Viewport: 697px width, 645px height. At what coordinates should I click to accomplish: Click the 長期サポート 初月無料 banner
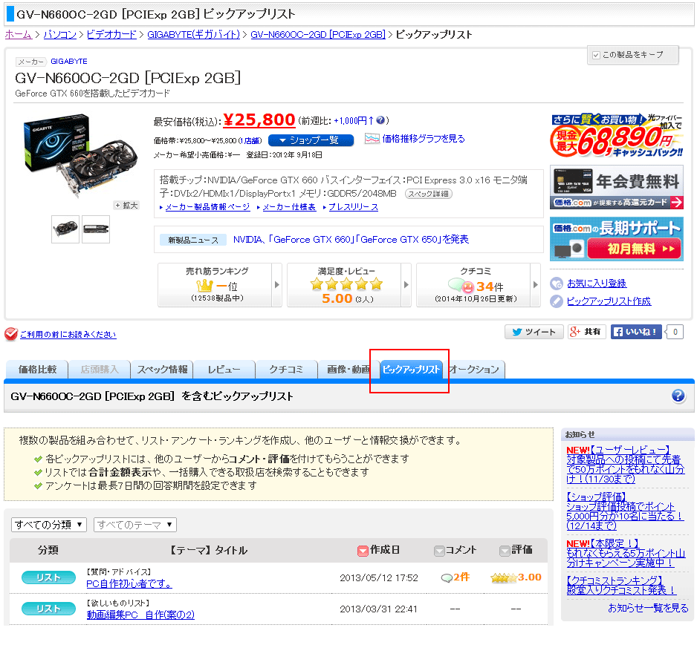tap(617, 239)
